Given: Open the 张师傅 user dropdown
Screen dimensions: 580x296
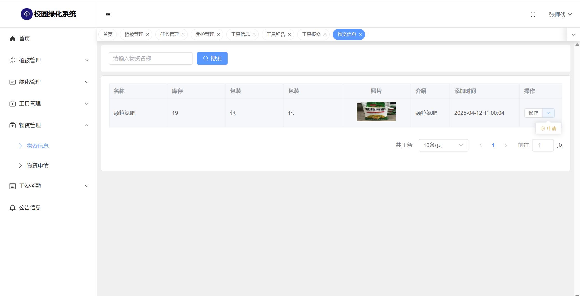Looking at the screenshot, I should [560, 14].
